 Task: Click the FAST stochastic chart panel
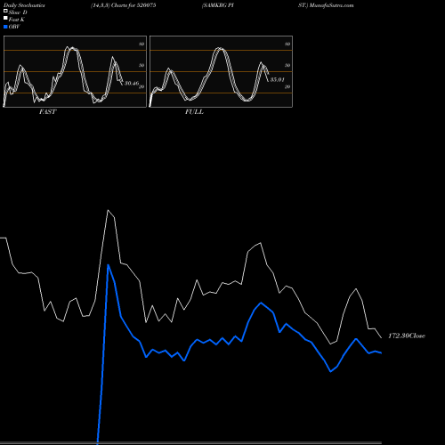pyautogui.click(x=75, y=71)
